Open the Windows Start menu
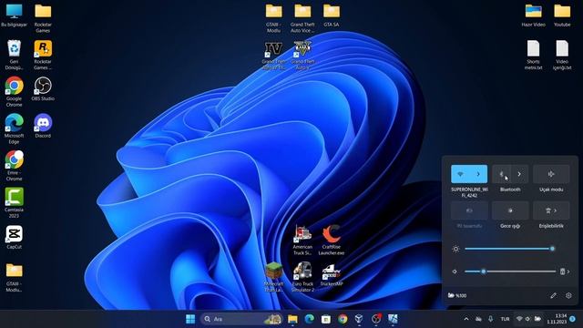 point(190,319)
